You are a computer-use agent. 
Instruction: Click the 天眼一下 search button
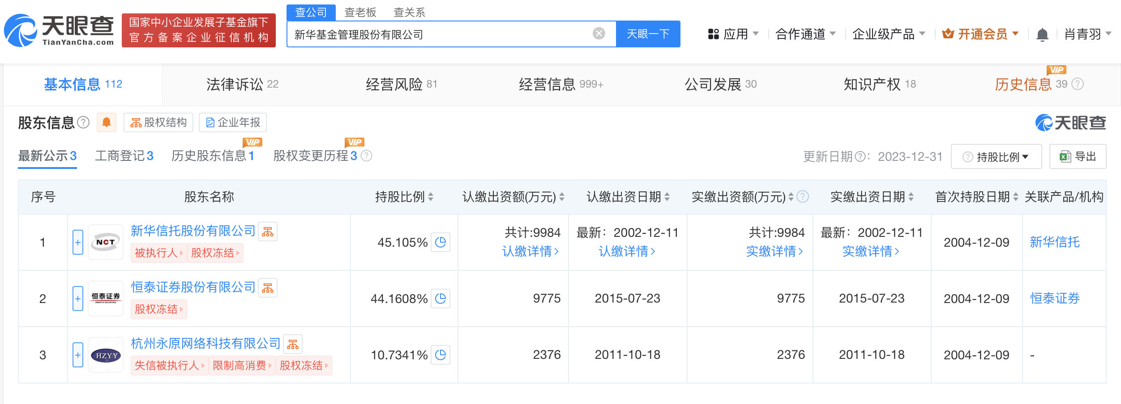click(648, 34)
